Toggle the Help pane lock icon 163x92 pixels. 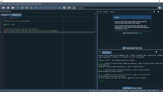158,12
